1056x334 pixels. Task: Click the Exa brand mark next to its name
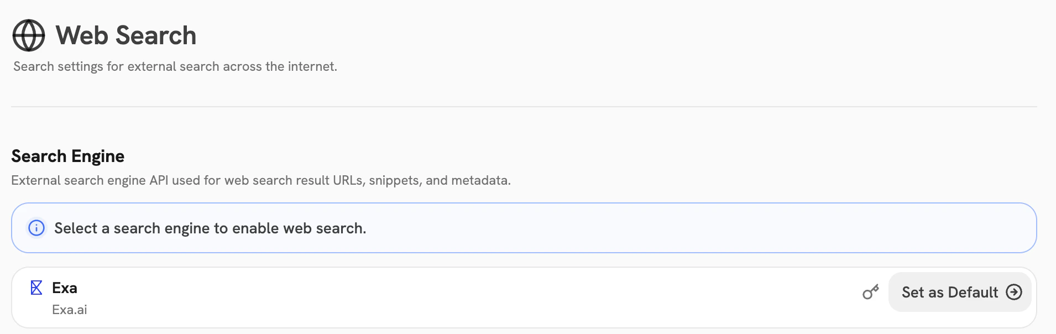click(x=37, y=287)
